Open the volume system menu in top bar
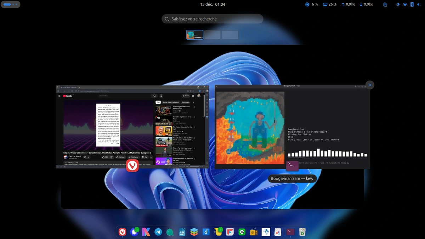 (x=418, y=5)
